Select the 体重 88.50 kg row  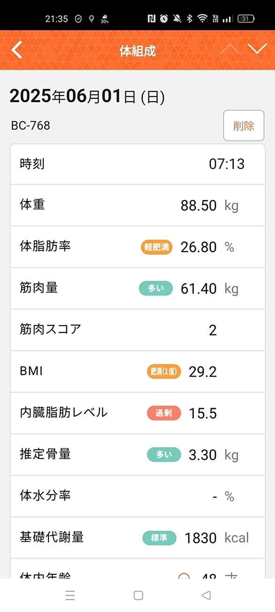coord(137,205)
